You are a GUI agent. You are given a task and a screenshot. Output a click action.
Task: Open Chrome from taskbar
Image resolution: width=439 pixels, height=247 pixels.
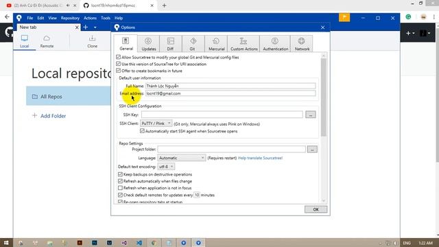pos(154,243)
